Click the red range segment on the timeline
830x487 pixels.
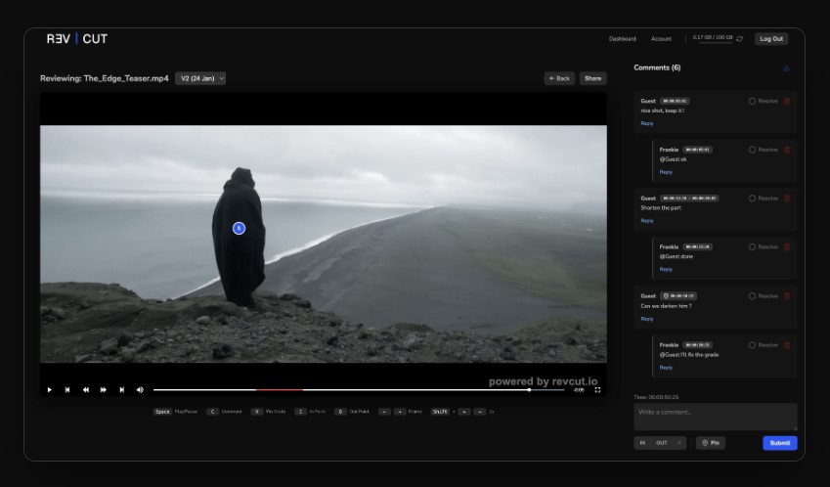[279, 390]
